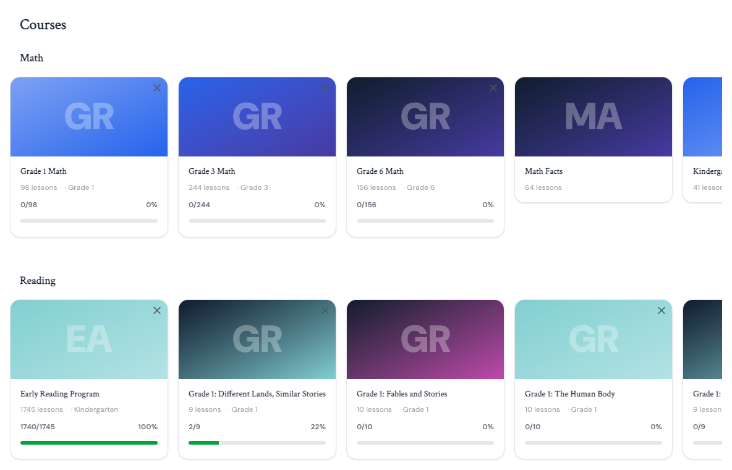This screenshot has width=732, height=470.
Task: Select the "22%" completion value
Action: click(x=318, y=427)
